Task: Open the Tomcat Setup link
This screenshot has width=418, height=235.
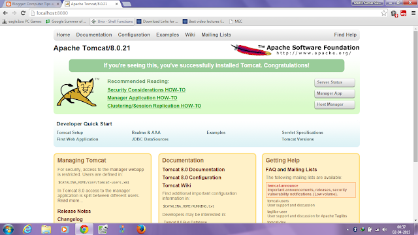Action: coord(70,133)
